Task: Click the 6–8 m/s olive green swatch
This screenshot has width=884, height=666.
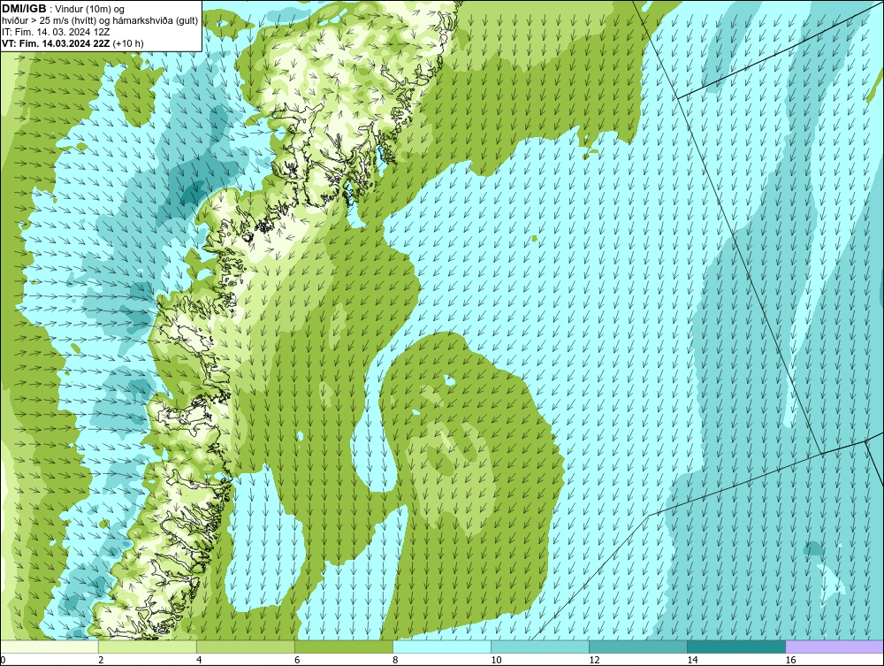Action: (344, 647)
